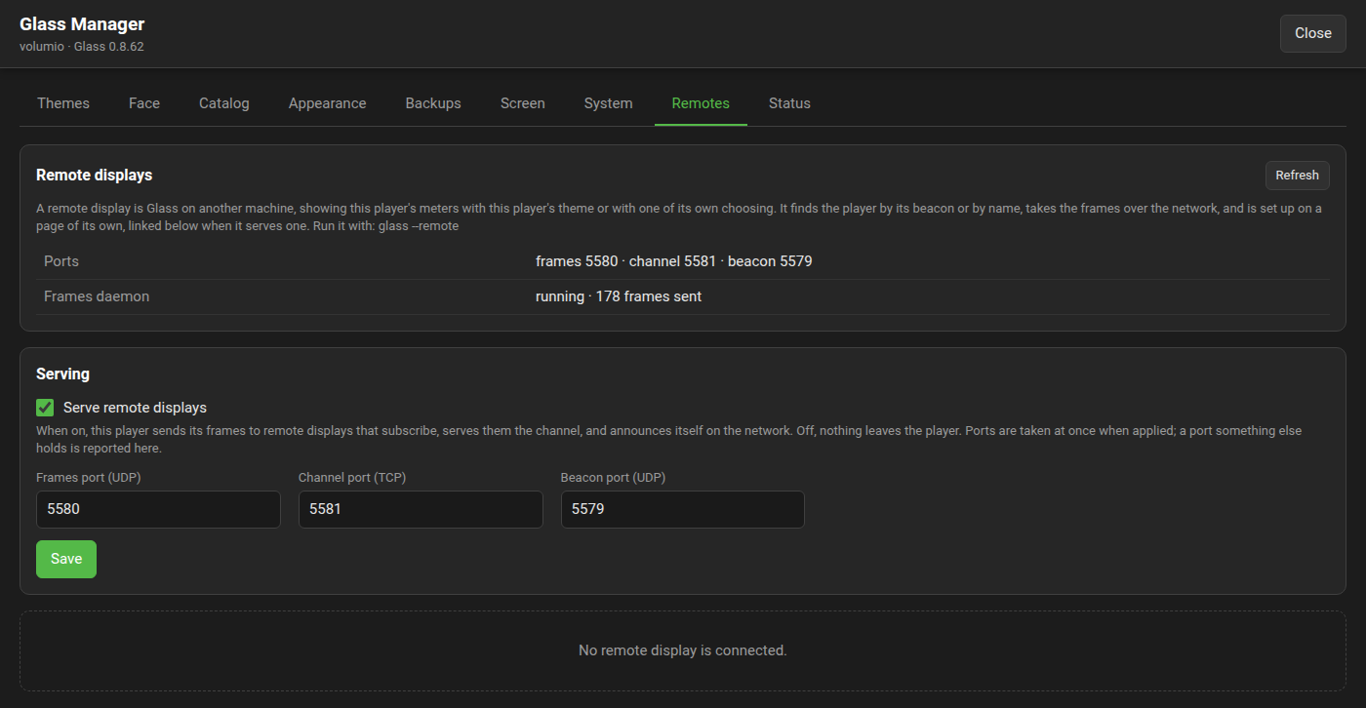Go to the Appearance tab
Viewport: 1366px width, 708px height.
328,103
